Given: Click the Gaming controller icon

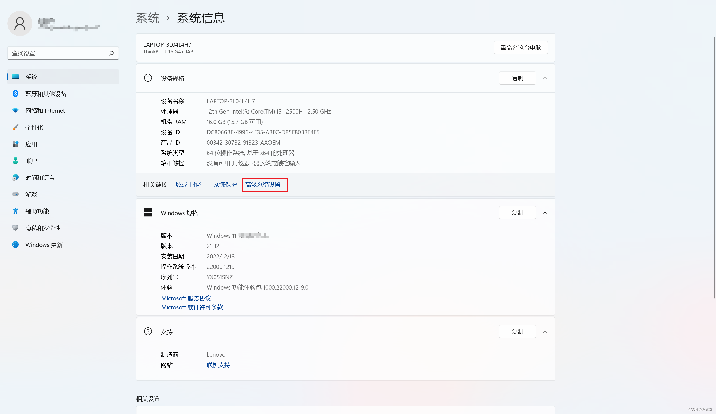Looking at the screenshot, I should (15, 194).
